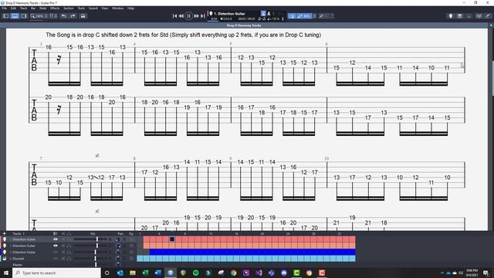Click the dark current-bar marker in track 1 timeline
This screenshot has width=494, height=278.
pos(172,239)
